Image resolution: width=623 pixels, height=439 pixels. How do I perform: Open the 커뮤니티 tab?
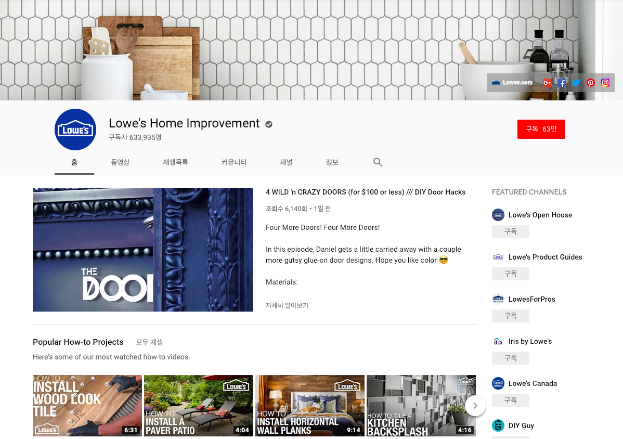pyautogui.click(x=234, y=162)
